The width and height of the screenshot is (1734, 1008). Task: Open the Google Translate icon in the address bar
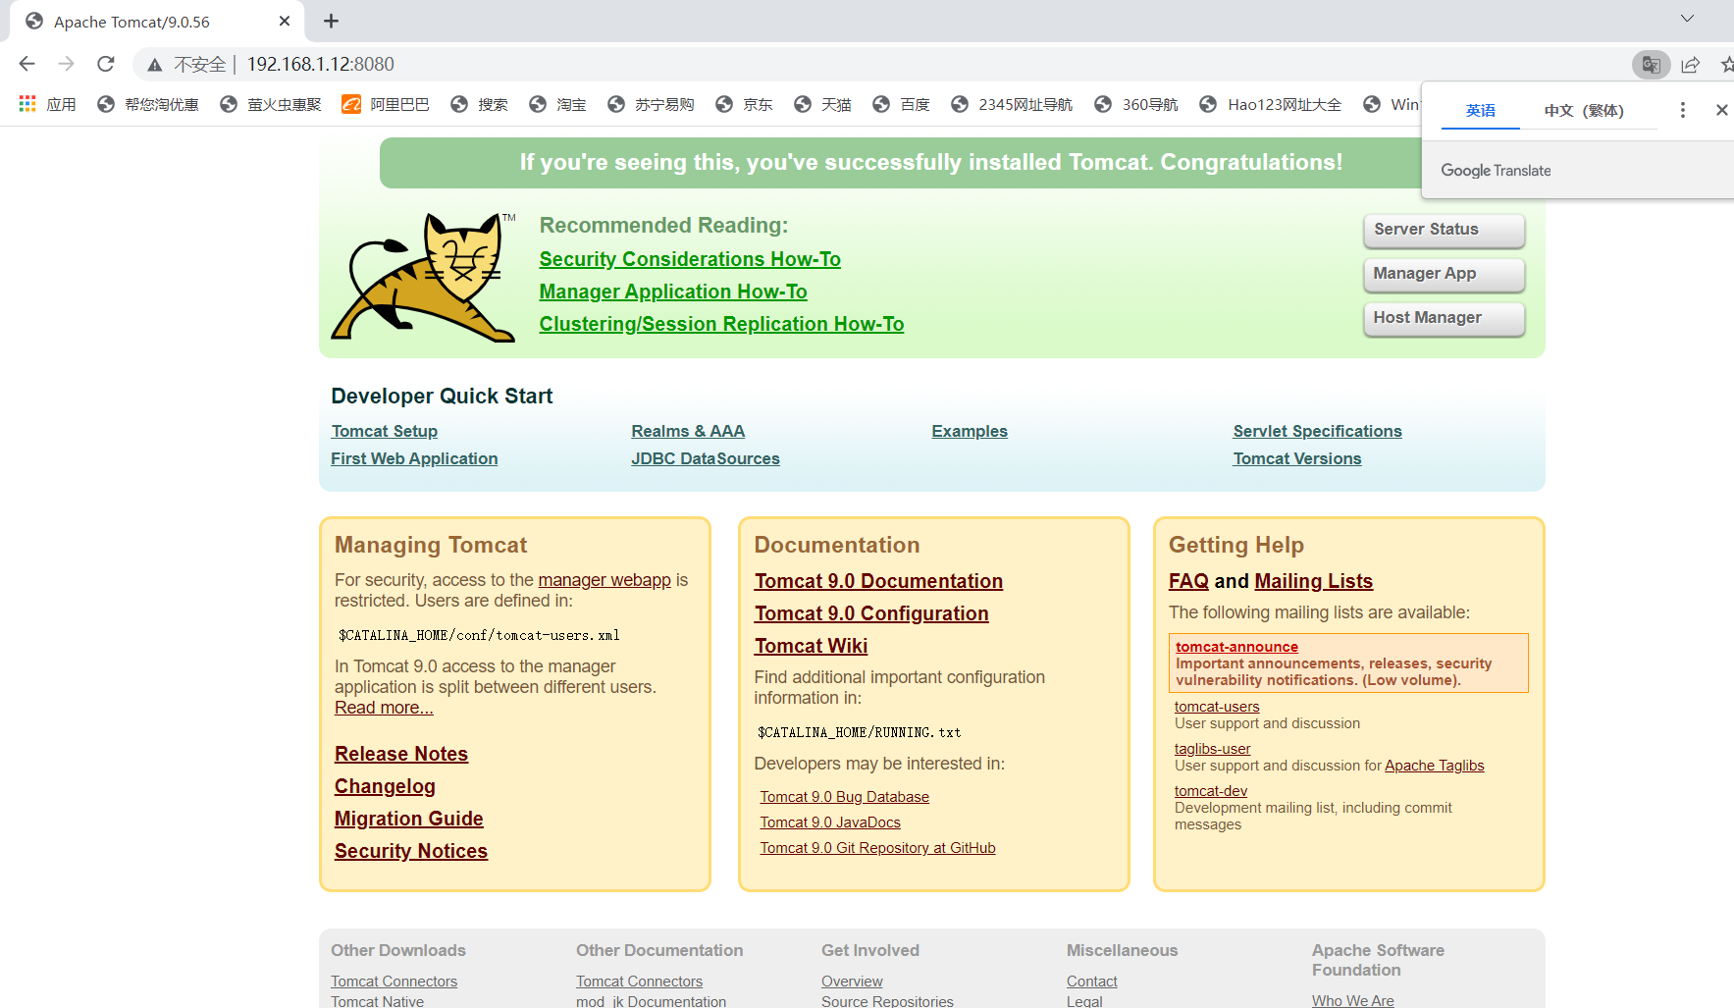pyautogui.click(x=1651, y=65)
